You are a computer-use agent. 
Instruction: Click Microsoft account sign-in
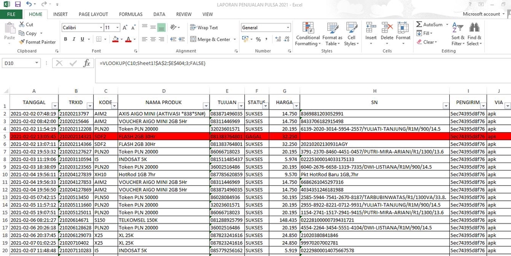pos(484,14)
